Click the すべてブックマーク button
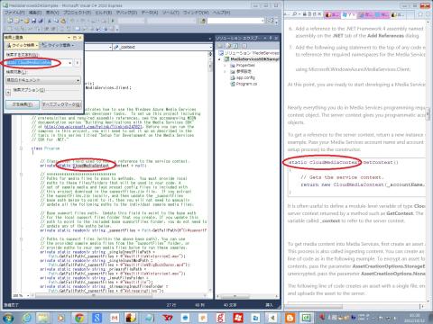The height and width of the screenshot is (324, 433). [61, 104]
